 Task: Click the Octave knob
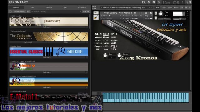coord(119,55)
